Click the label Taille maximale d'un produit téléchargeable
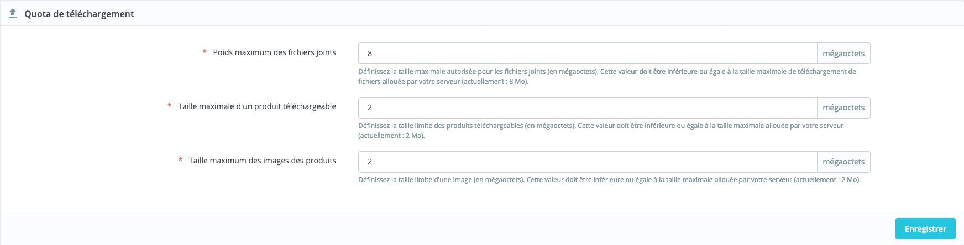This screenshot has width=964, height=245. click(256, 106)
